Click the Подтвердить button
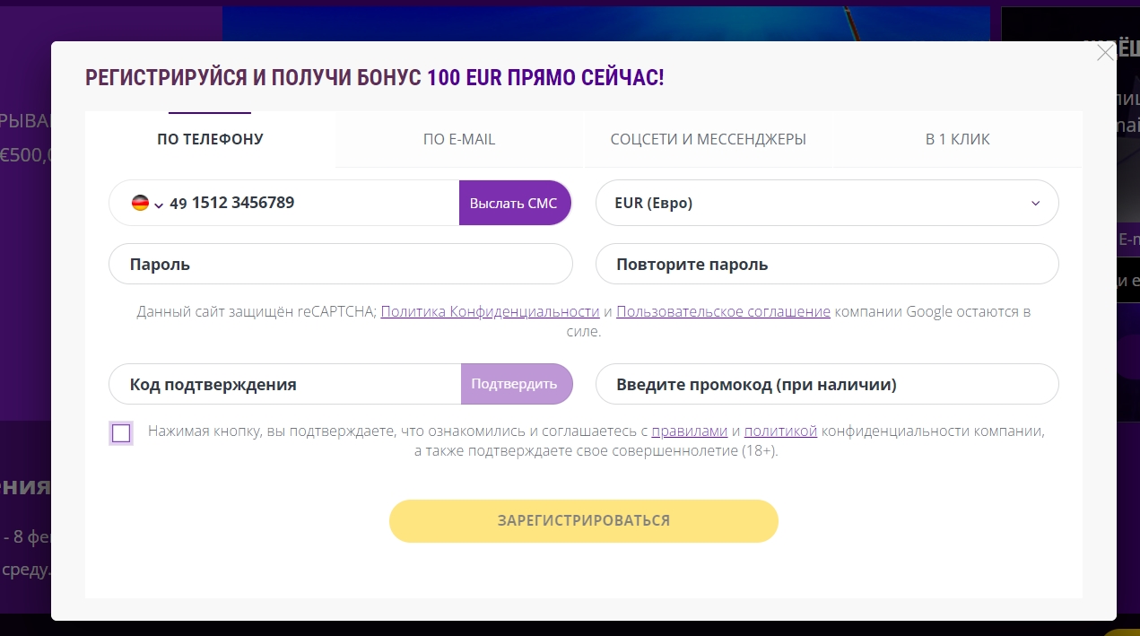Screen dimensions: 1140x636 pyautogui.click(x=517, y=384)
